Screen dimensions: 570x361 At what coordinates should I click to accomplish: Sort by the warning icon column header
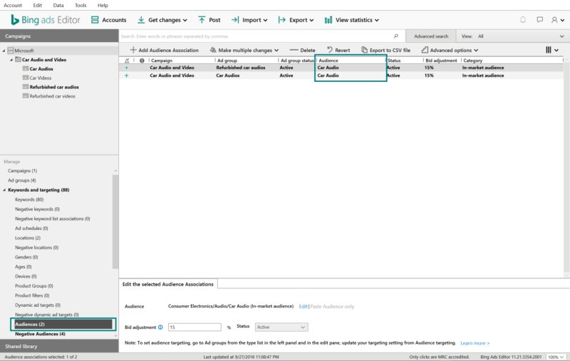[x=127, y=61]
